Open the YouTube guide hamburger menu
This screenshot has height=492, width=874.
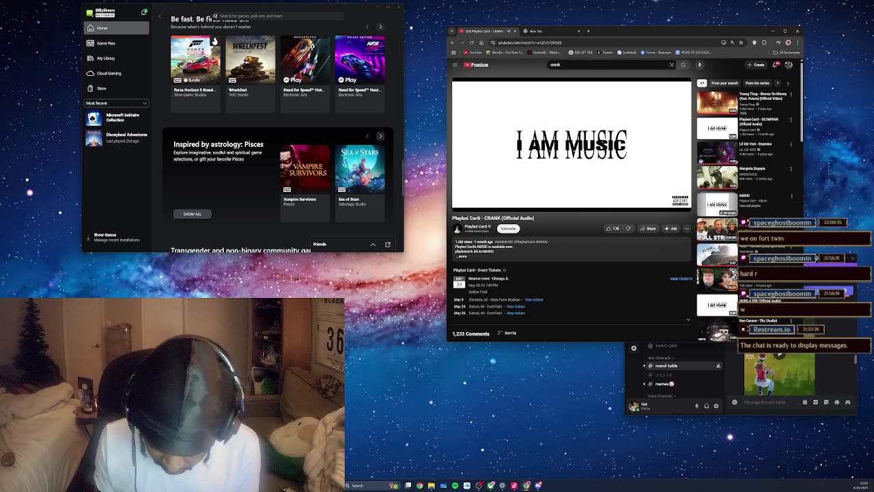tap(455, 65)
